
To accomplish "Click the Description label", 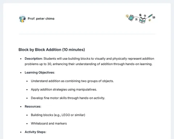I will click(34, 59).
